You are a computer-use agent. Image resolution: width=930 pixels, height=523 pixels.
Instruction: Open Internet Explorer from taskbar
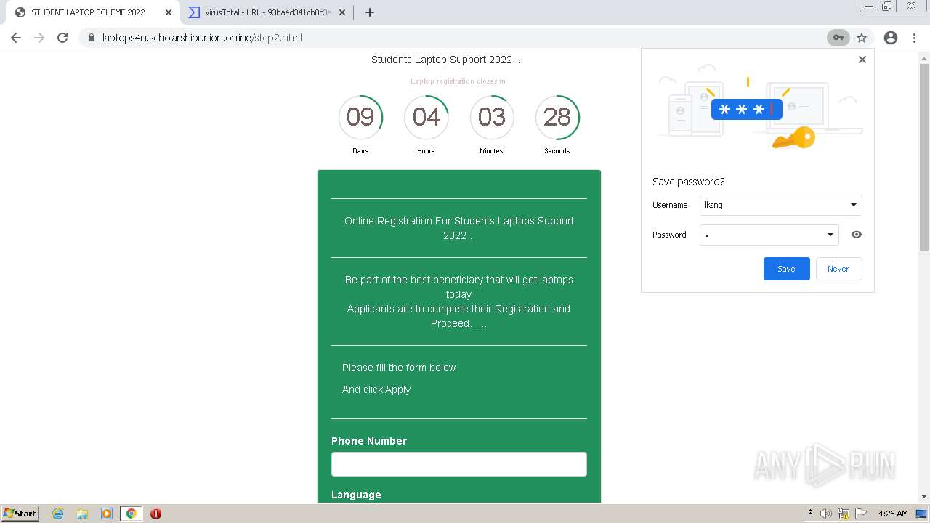click(57, 514)
